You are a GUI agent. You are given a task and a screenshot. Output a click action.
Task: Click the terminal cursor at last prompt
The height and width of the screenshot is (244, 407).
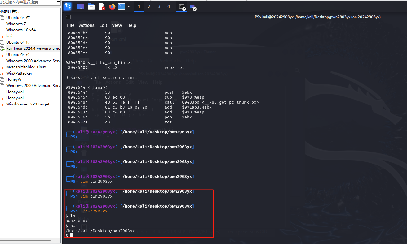click(x=72, y=236)
